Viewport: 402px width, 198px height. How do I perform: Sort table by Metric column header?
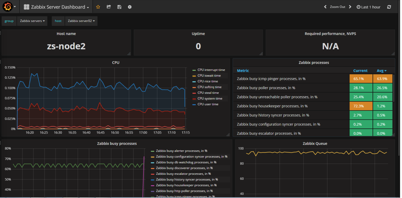pyautogui.click(x=243, y=71)
